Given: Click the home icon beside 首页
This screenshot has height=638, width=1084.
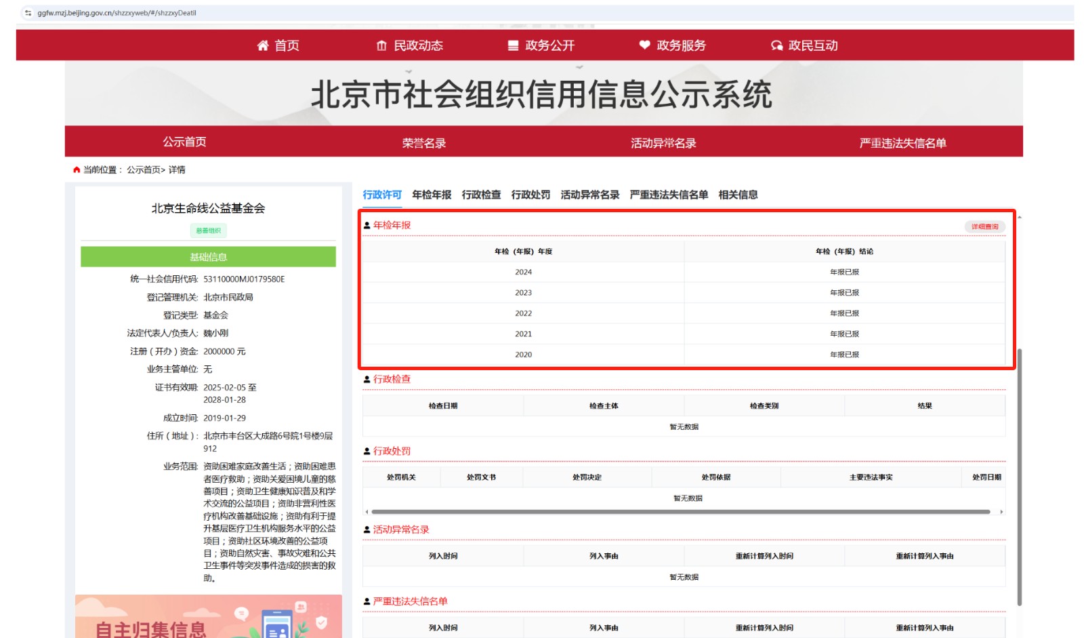Looking at the screenshot, I should point(263,45).
